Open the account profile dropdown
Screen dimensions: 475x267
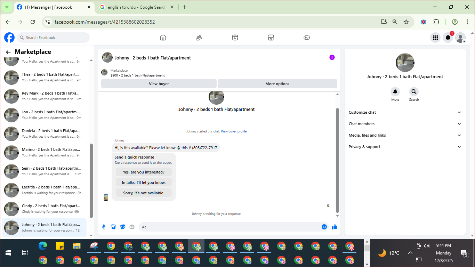point(460,38)
